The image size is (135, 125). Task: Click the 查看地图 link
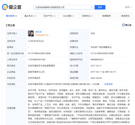[x=109, y=84]
